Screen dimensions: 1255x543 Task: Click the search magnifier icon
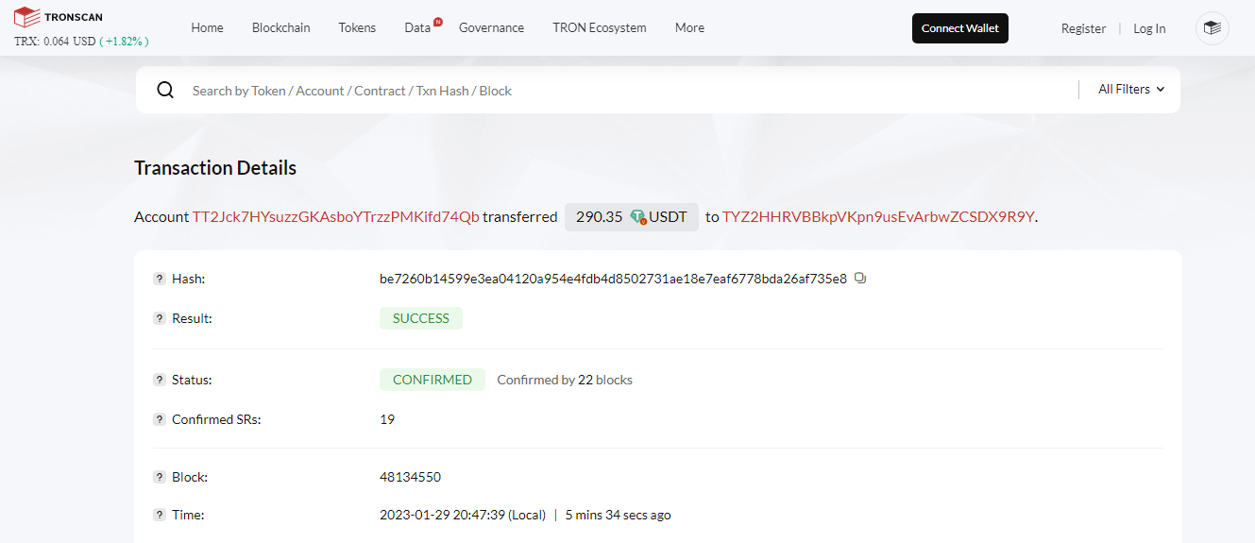coord(165,90)
